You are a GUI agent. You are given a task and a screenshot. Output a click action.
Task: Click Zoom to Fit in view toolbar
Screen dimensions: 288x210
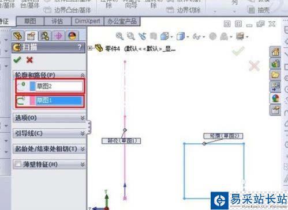(x=119, y=36)
